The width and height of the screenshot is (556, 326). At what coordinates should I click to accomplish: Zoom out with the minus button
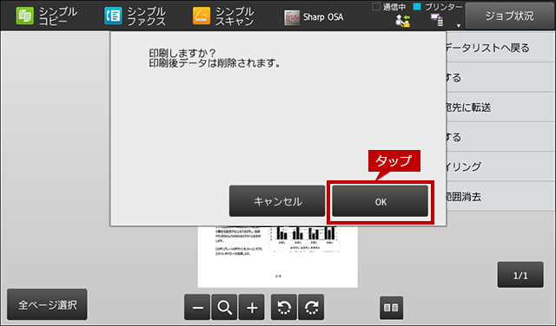click(197, 307)
